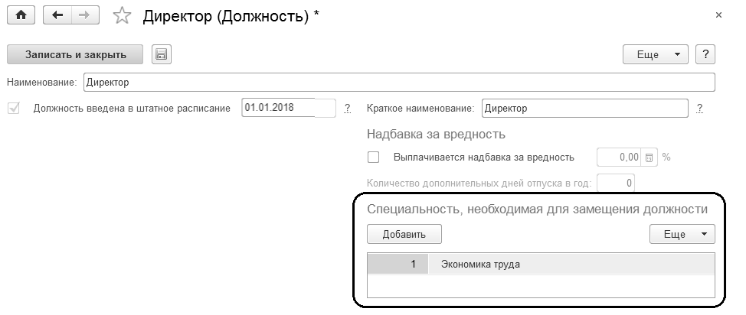Go to the Home page icon
Screen dimensions: 746x315
point(21,15)
